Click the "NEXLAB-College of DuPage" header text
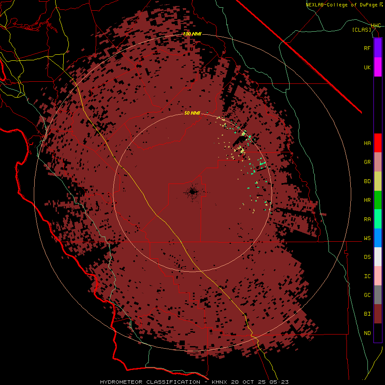Image resolution: width=385 pixels, height=385 pixels. click(341, 5)
